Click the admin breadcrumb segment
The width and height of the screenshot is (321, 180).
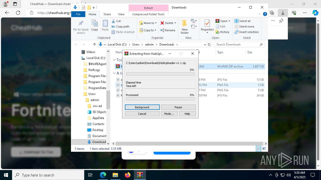[149, 44]
